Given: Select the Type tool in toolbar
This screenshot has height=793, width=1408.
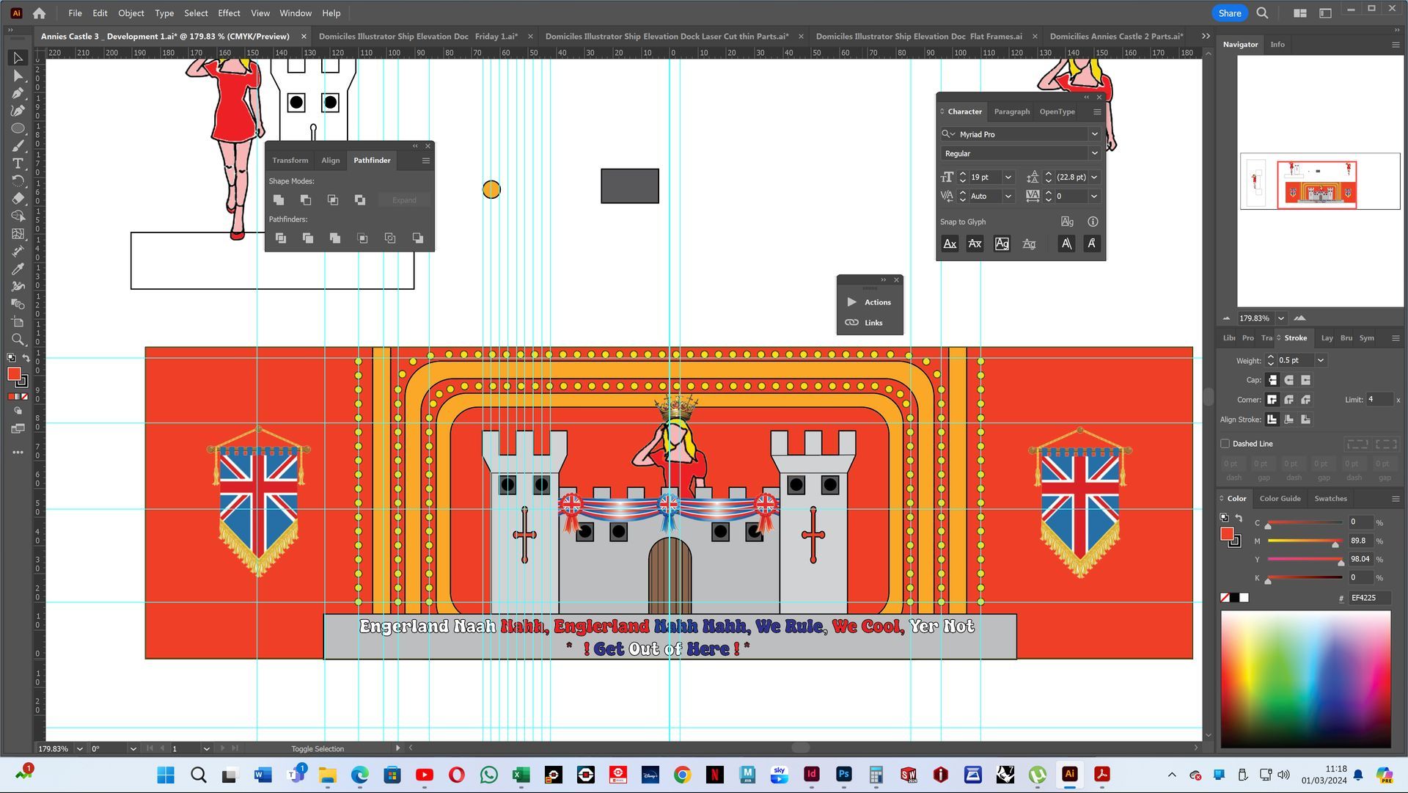Looking at the screenshot, I should pyautogui.click(x=18, y=164).
